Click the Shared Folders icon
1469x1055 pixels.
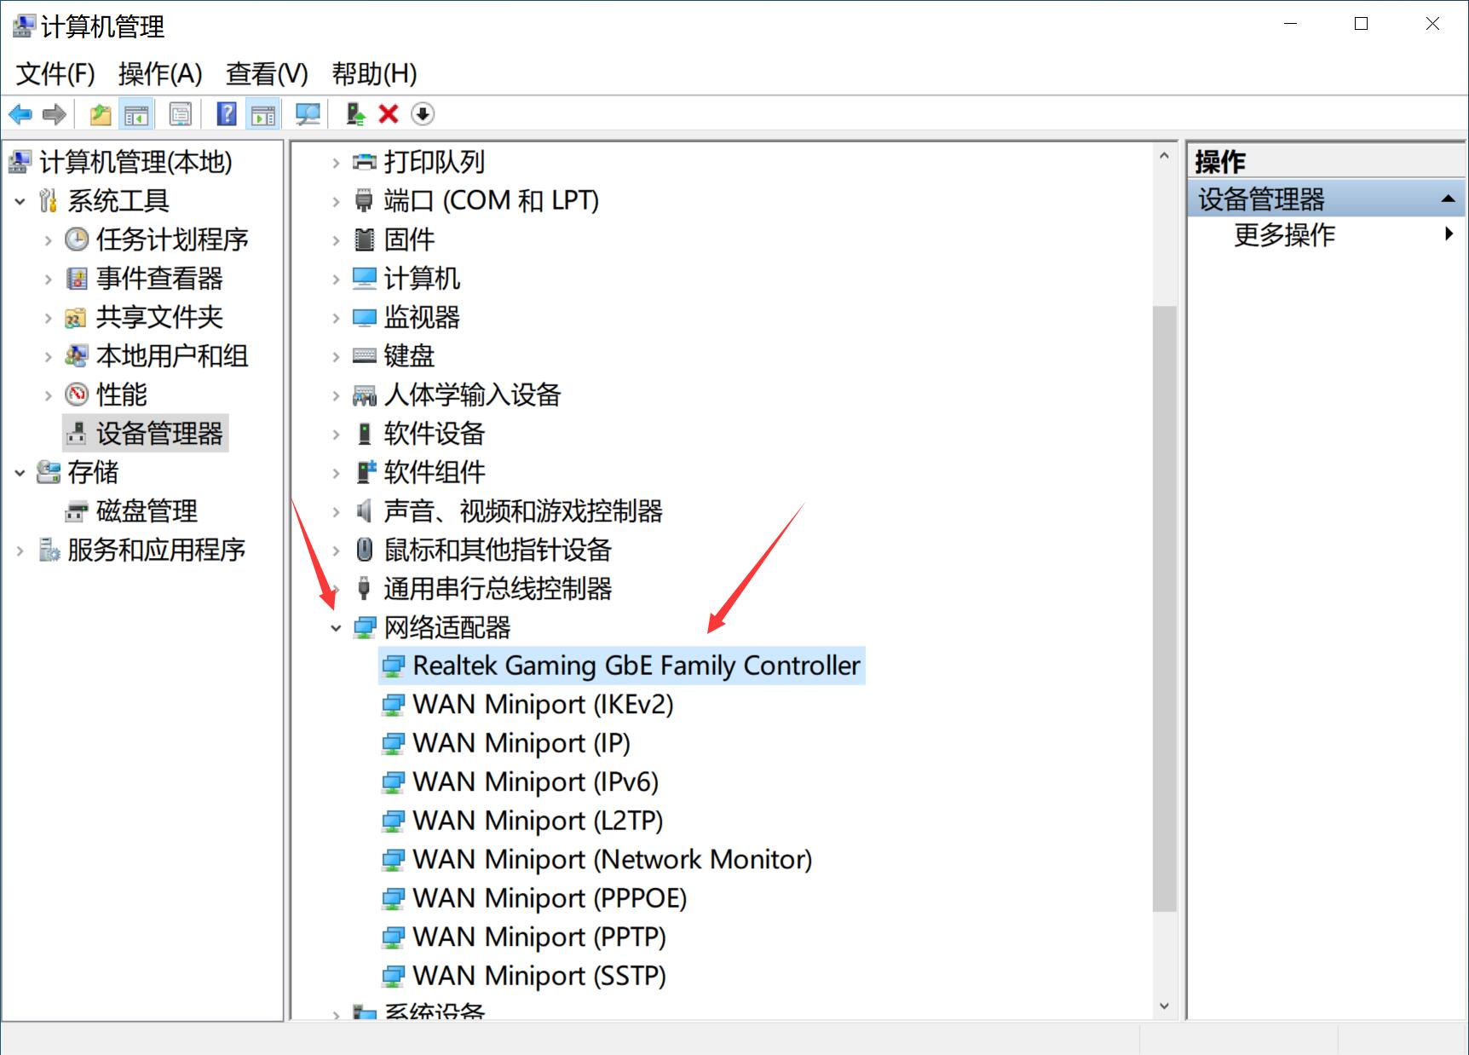pyautogui.click(x=77, y=318)
